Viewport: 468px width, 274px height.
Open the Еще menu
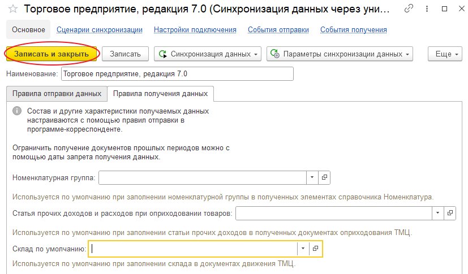tap(445, 54)
